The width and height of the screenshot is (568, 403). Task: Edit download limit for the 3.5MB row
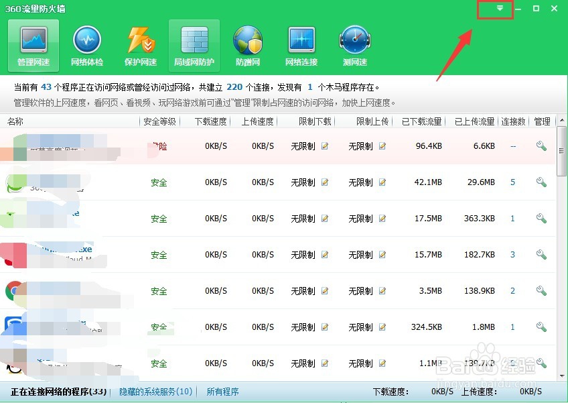pyautogui.click(x=325, y=291)
